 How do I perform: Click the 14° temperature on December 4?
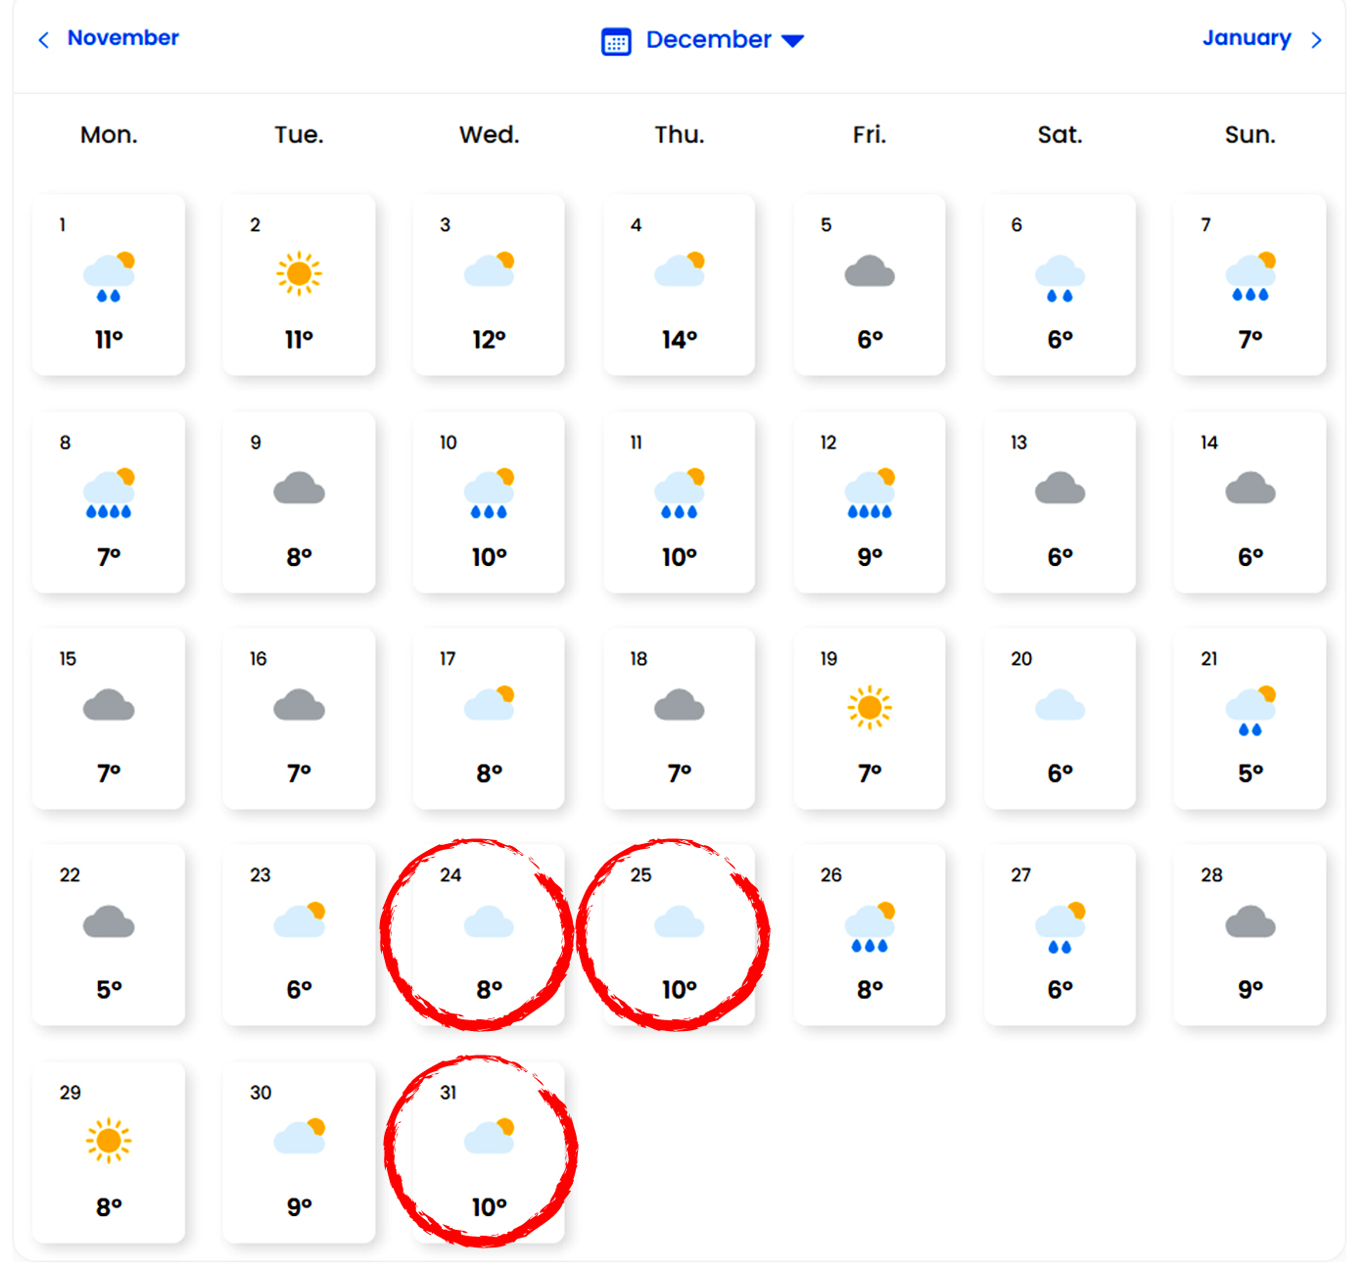(679, 340)
